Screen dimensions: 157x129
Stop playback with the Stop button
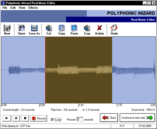(25, 118)
